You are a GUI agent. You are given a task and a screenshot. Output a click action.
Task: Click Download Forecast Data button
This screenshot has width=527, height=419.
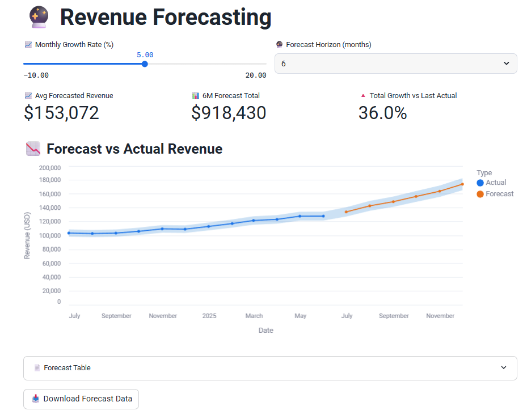point(81,399)
